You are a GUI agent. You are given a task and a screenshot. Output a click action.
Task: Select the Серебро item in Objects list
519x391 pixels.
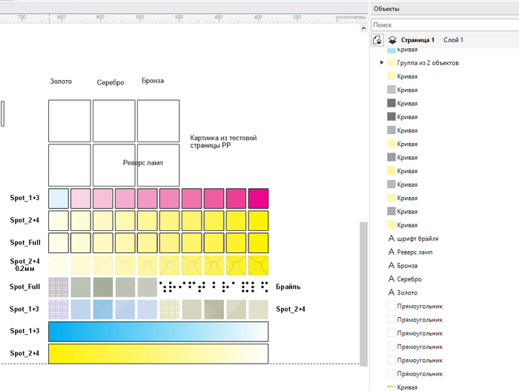pyautogui.click(x=411, y=279)
